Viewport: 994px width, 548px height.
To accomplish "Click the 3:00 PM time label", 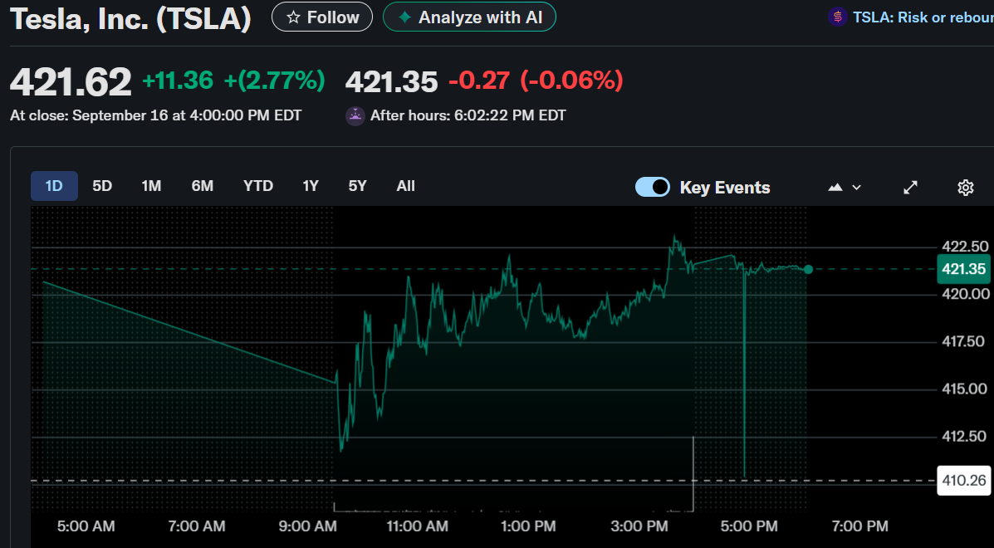I will click(639, 526).
